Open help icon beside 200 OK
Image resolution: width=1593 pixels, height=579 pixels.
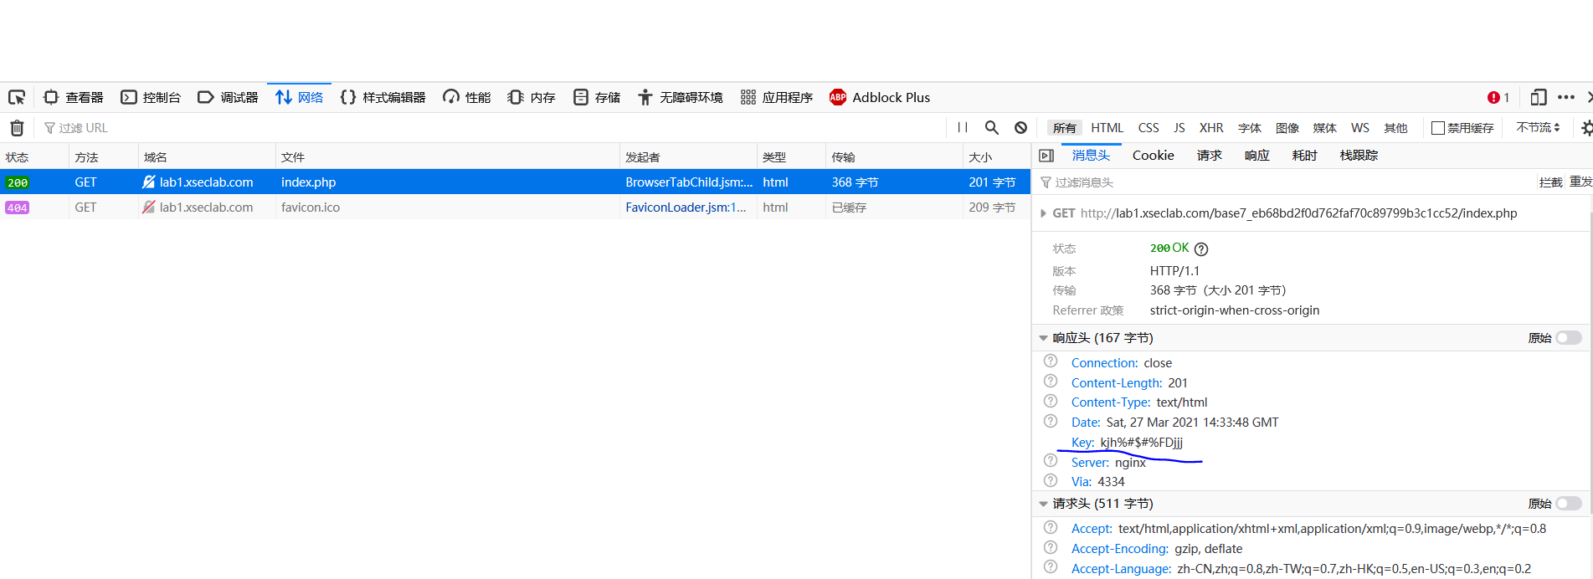(x=1201, y=249)
